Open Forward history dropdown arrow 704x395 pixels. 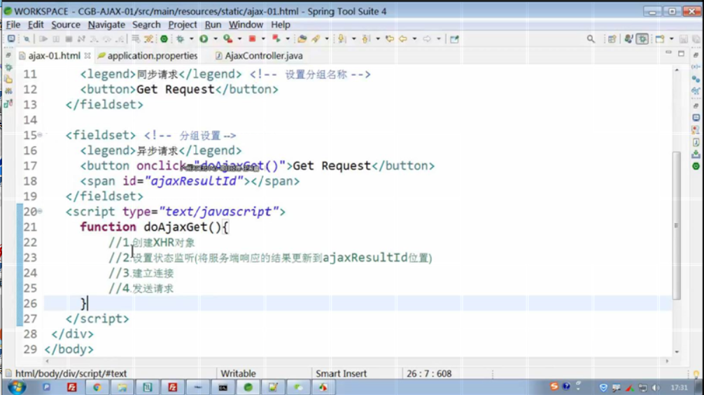click(x=439, y=39)
